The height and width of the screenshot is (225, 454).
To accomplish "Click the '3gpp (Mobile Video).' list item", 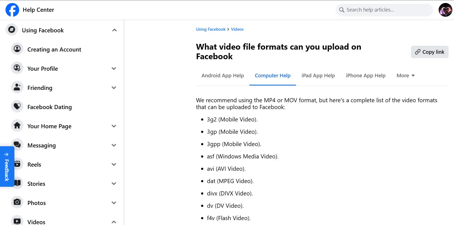I will click(x=234, y=144).
